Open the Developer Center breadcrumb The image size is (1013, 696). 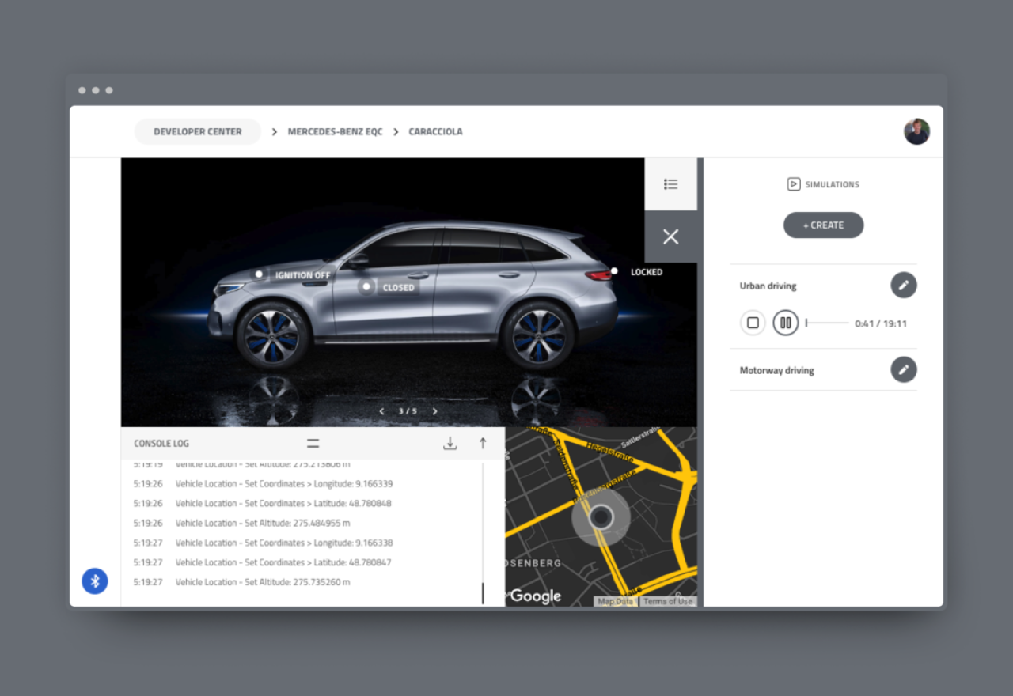point(198,132)
